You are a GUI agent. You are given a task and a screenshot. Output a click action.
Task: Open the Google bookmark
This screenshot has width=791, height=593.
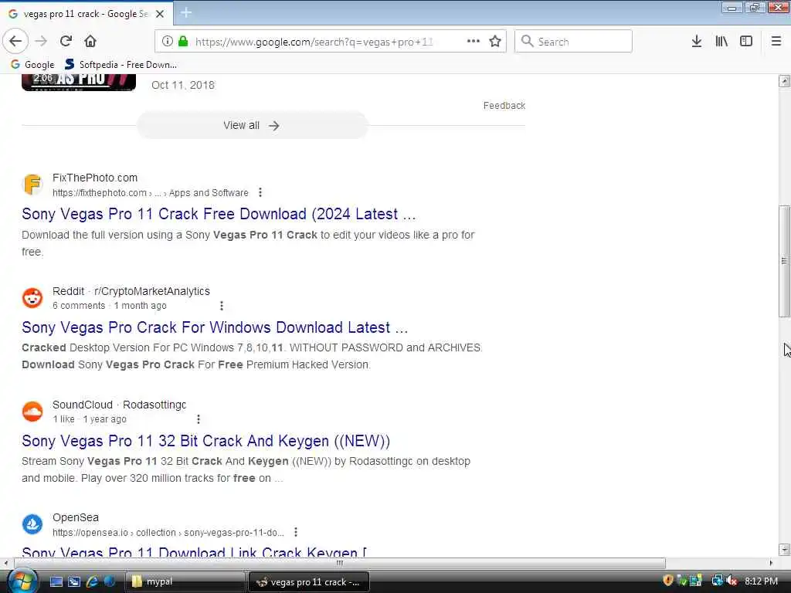pos(32,65)
